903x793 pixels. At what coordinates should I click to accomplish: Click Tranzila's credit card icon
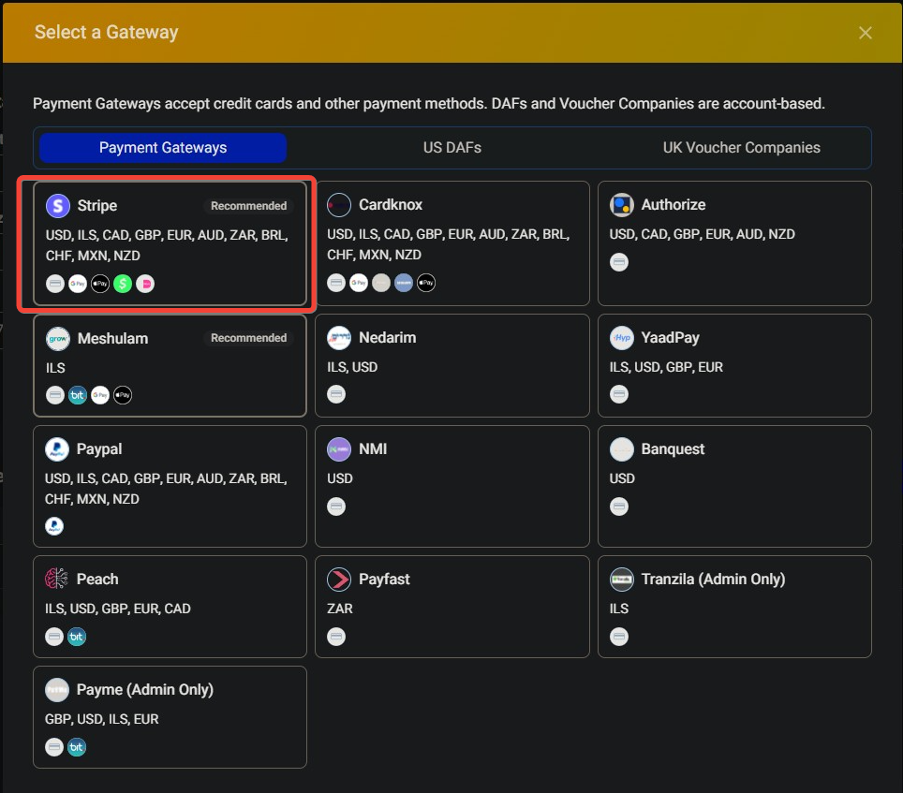(x=619, y=637)
